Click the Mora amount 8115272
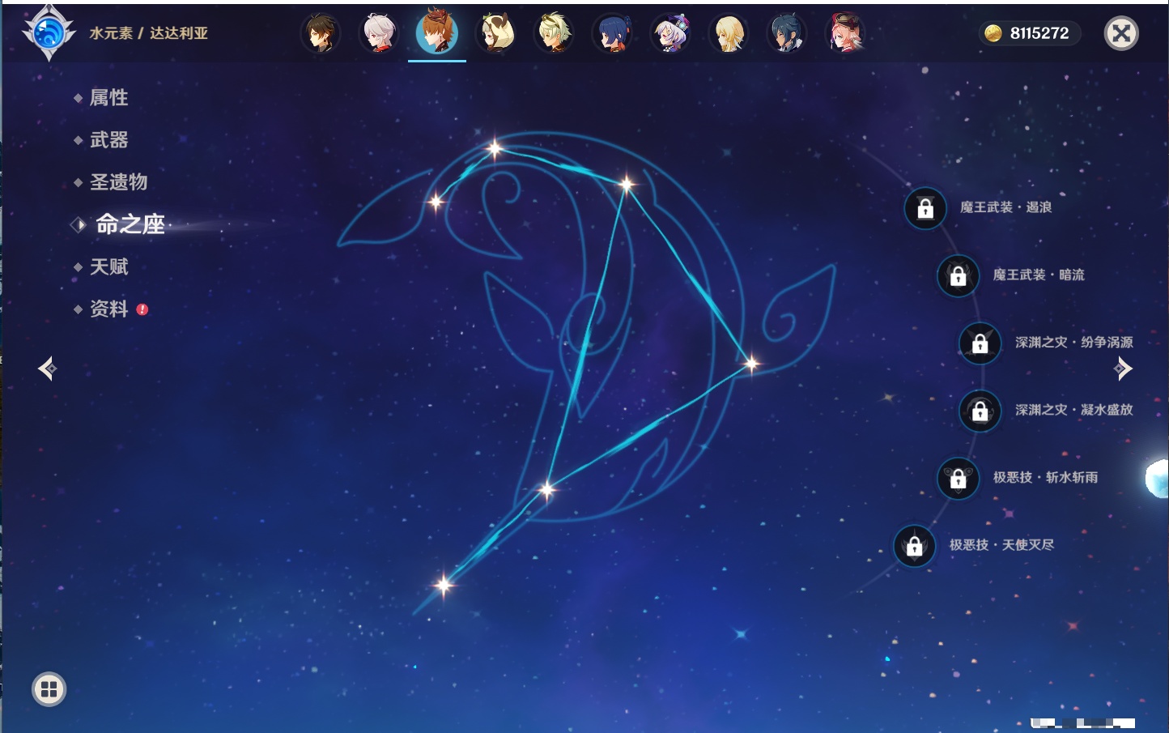This screenshot has width=1169, height=733. (1039, 33)
